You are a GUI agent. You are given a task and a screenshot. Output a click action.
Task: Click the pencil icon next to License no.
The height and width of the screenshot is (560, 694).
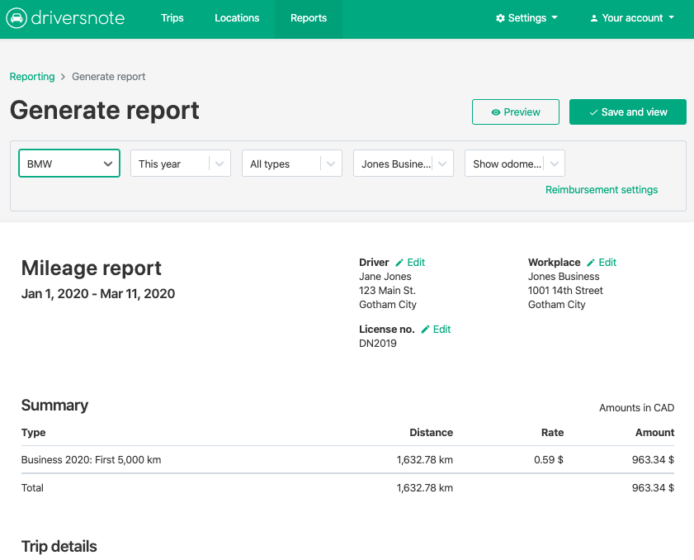[427, 329]
